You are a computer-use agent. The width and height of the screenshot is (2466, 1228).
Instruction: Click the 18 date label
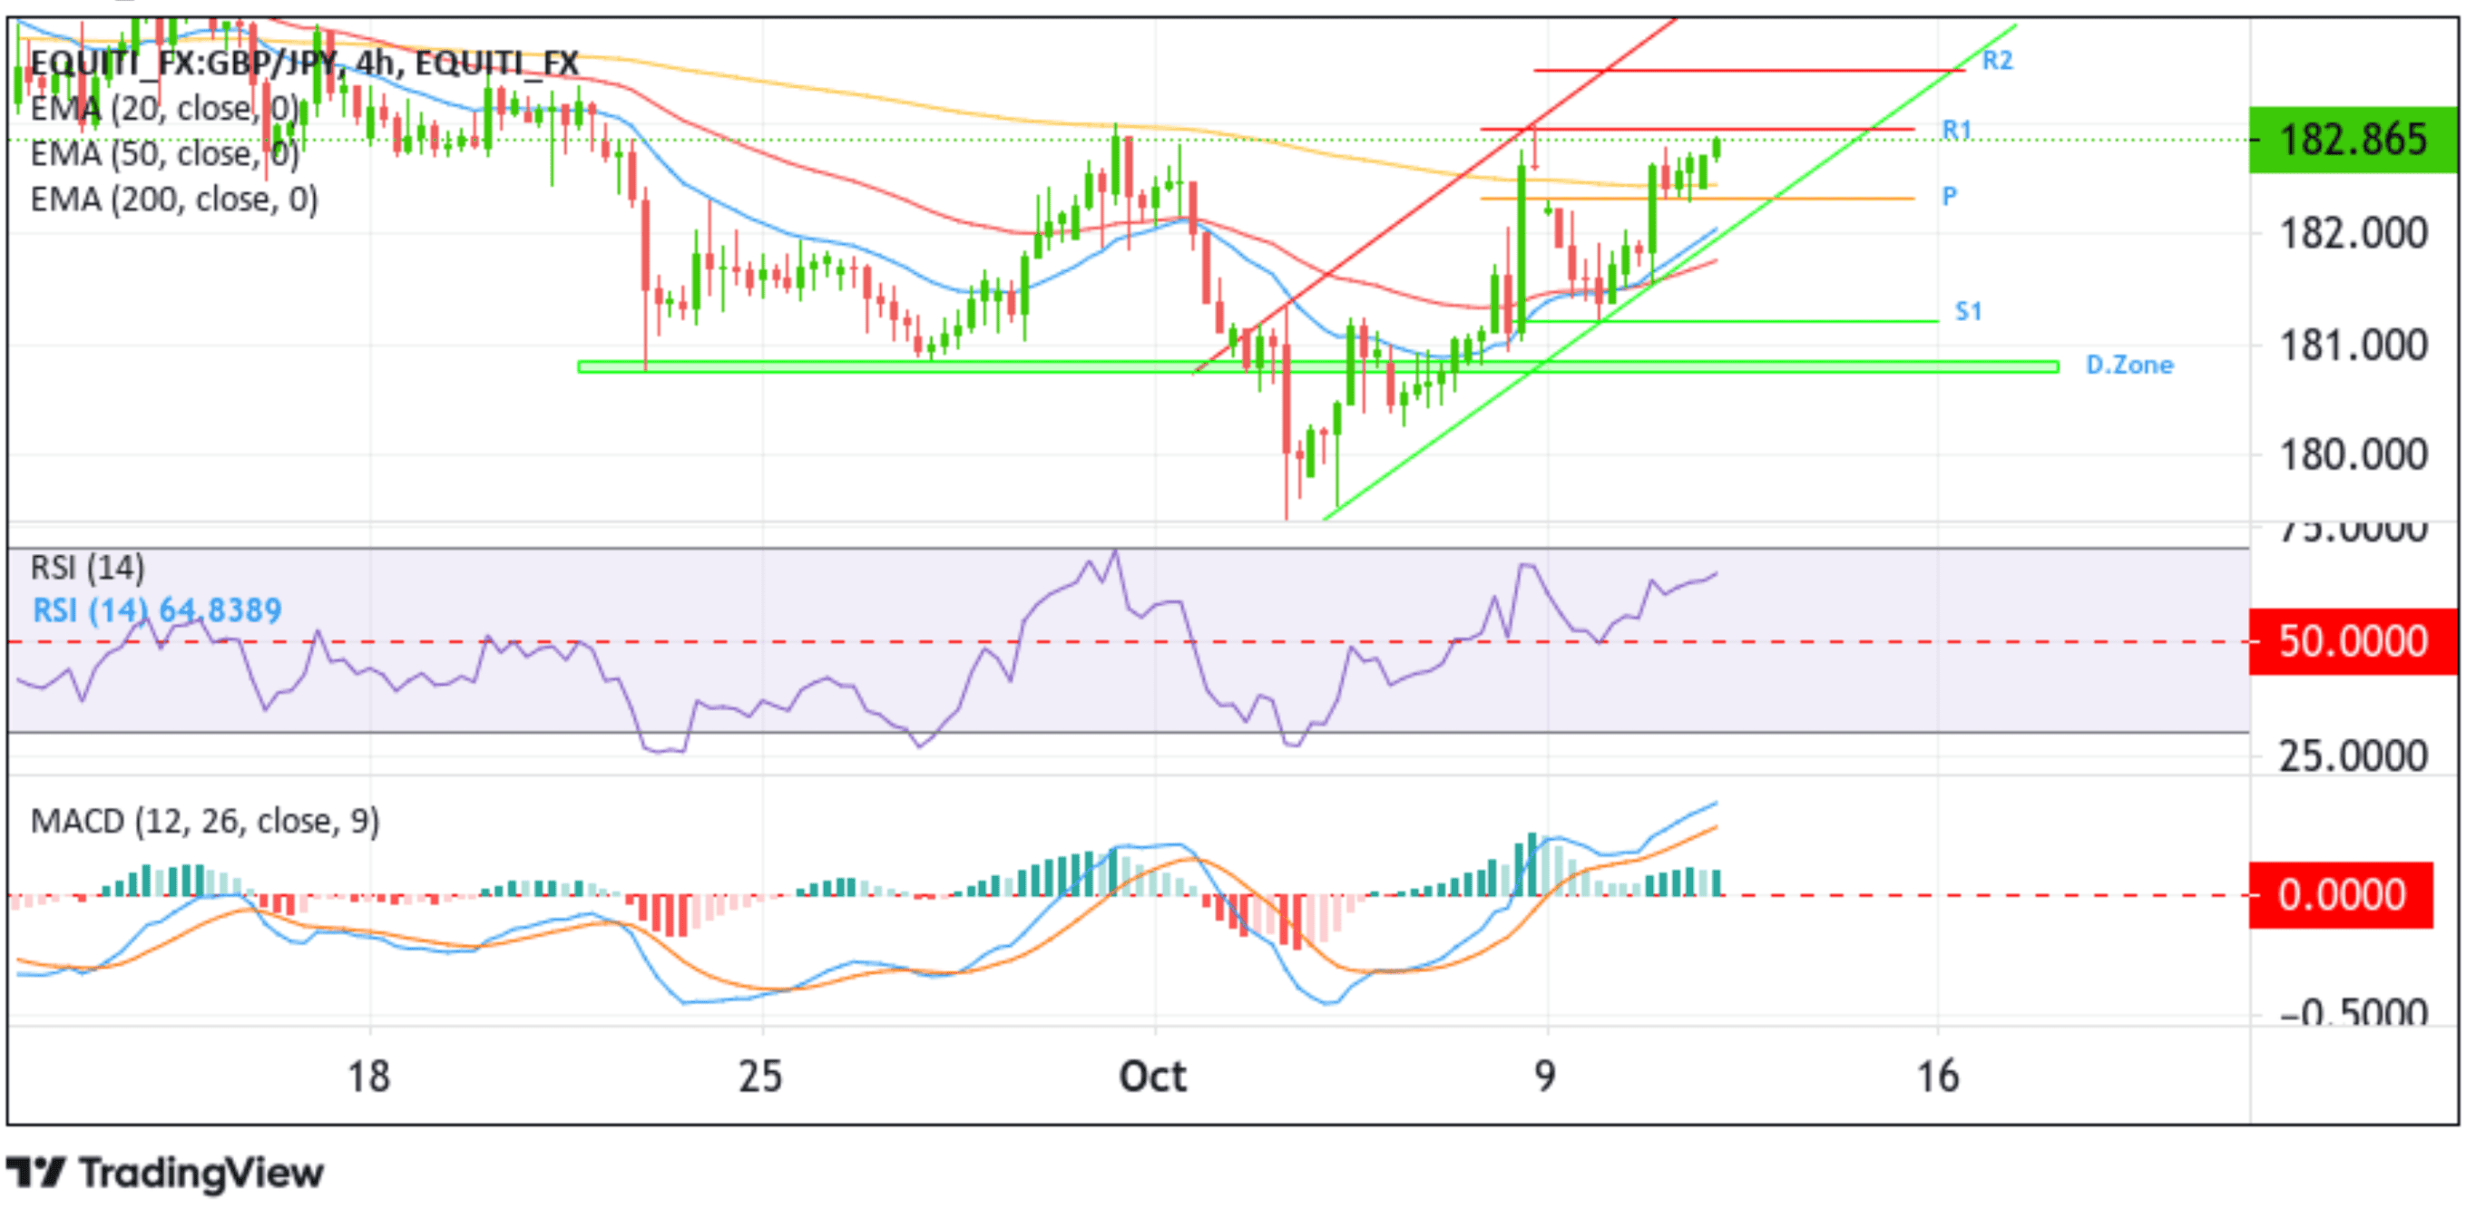point(368,1077)
